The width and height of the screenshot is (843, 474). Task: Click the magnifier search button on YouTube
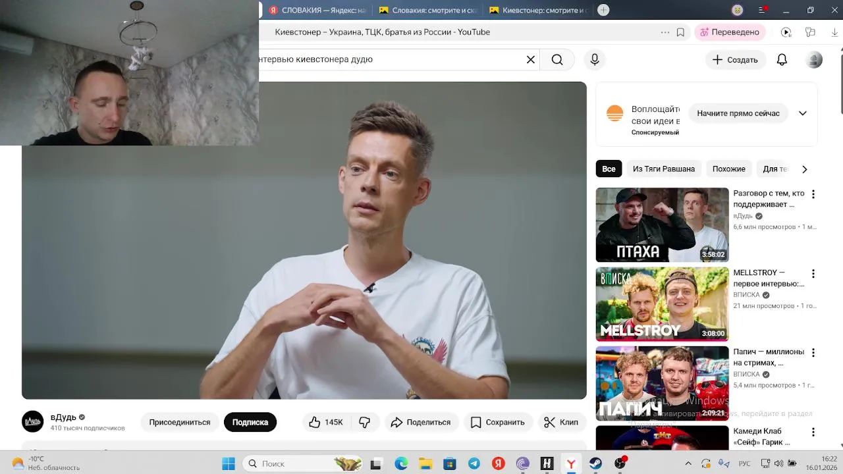(x=557, y=59)
